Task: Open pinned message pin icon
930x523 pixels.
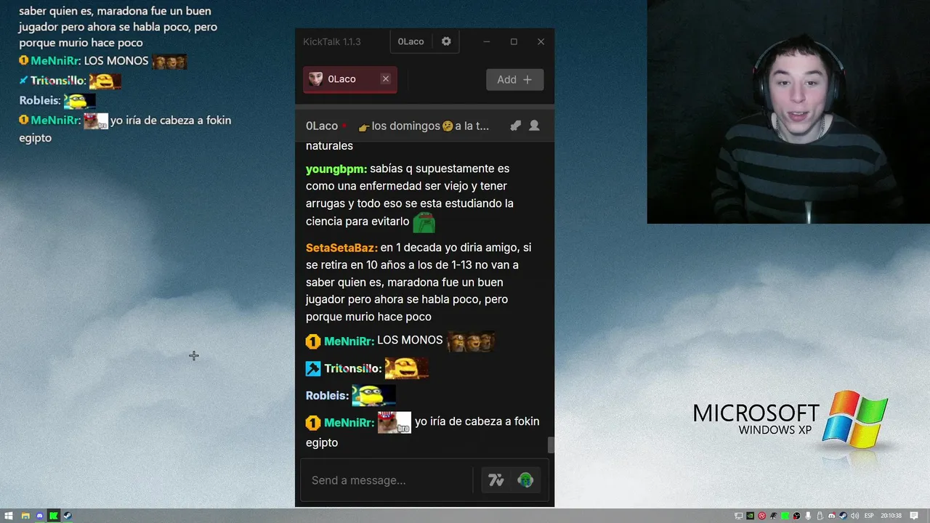Action: point(515,126)
